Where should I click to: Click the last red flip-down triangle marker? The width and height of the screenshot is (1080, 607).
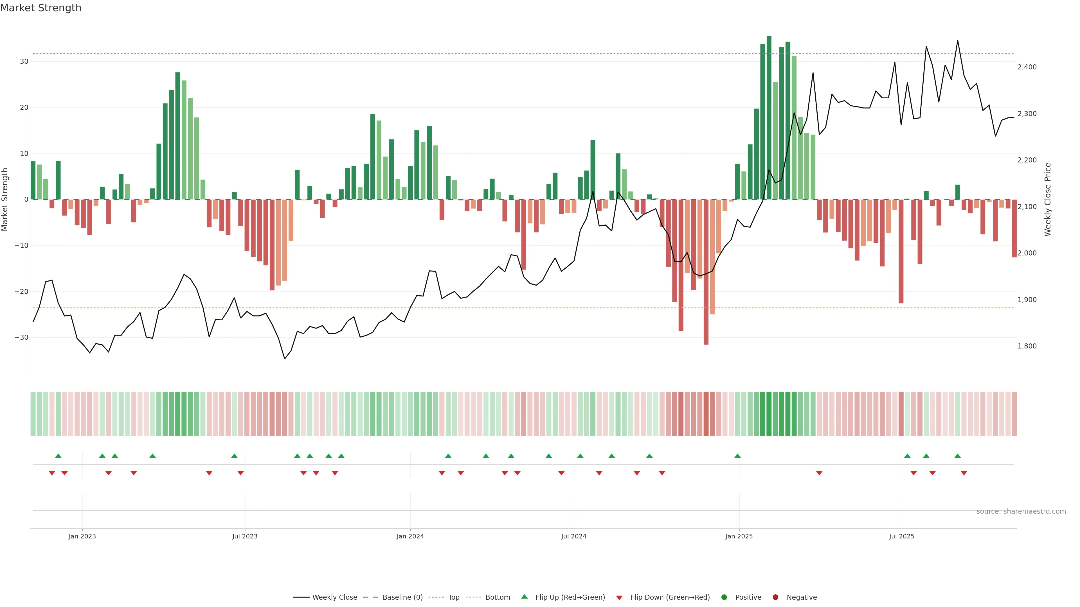click(964, 473)
